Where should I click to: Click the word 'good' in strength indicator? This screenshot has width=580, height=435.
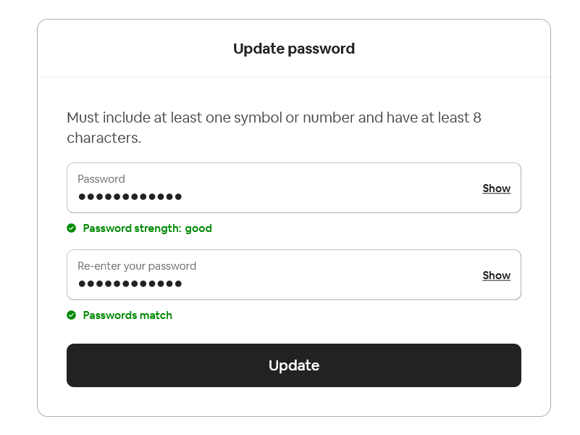198,228
